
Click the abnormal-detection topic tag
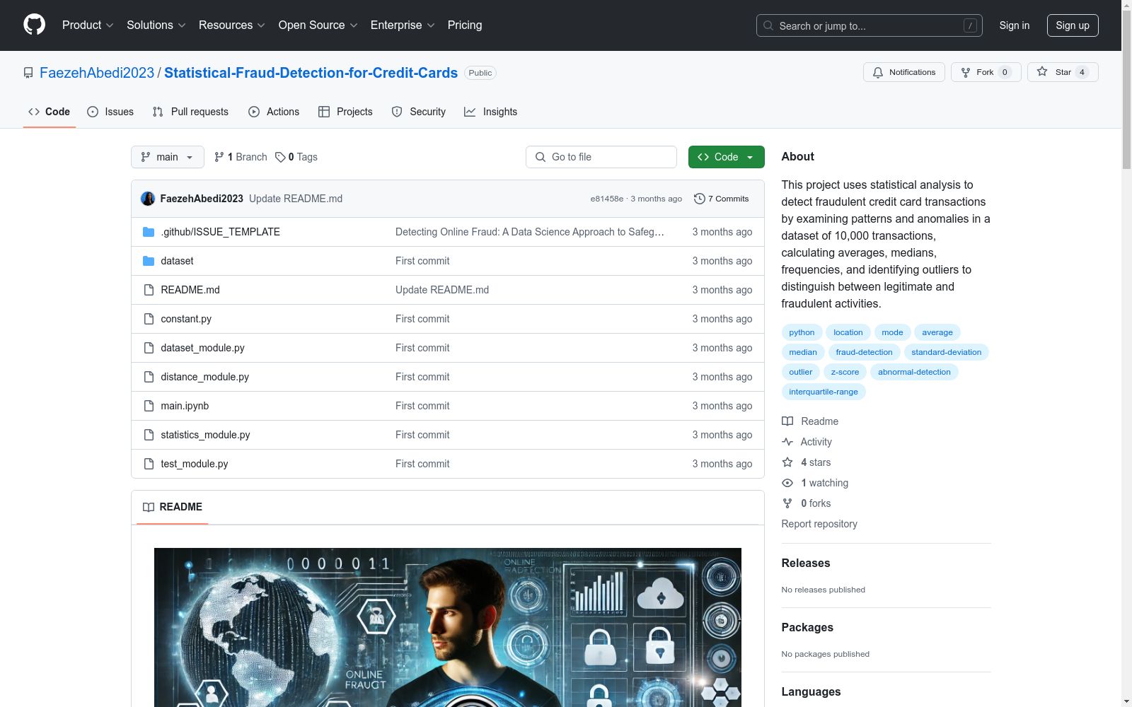click(914, 372)
